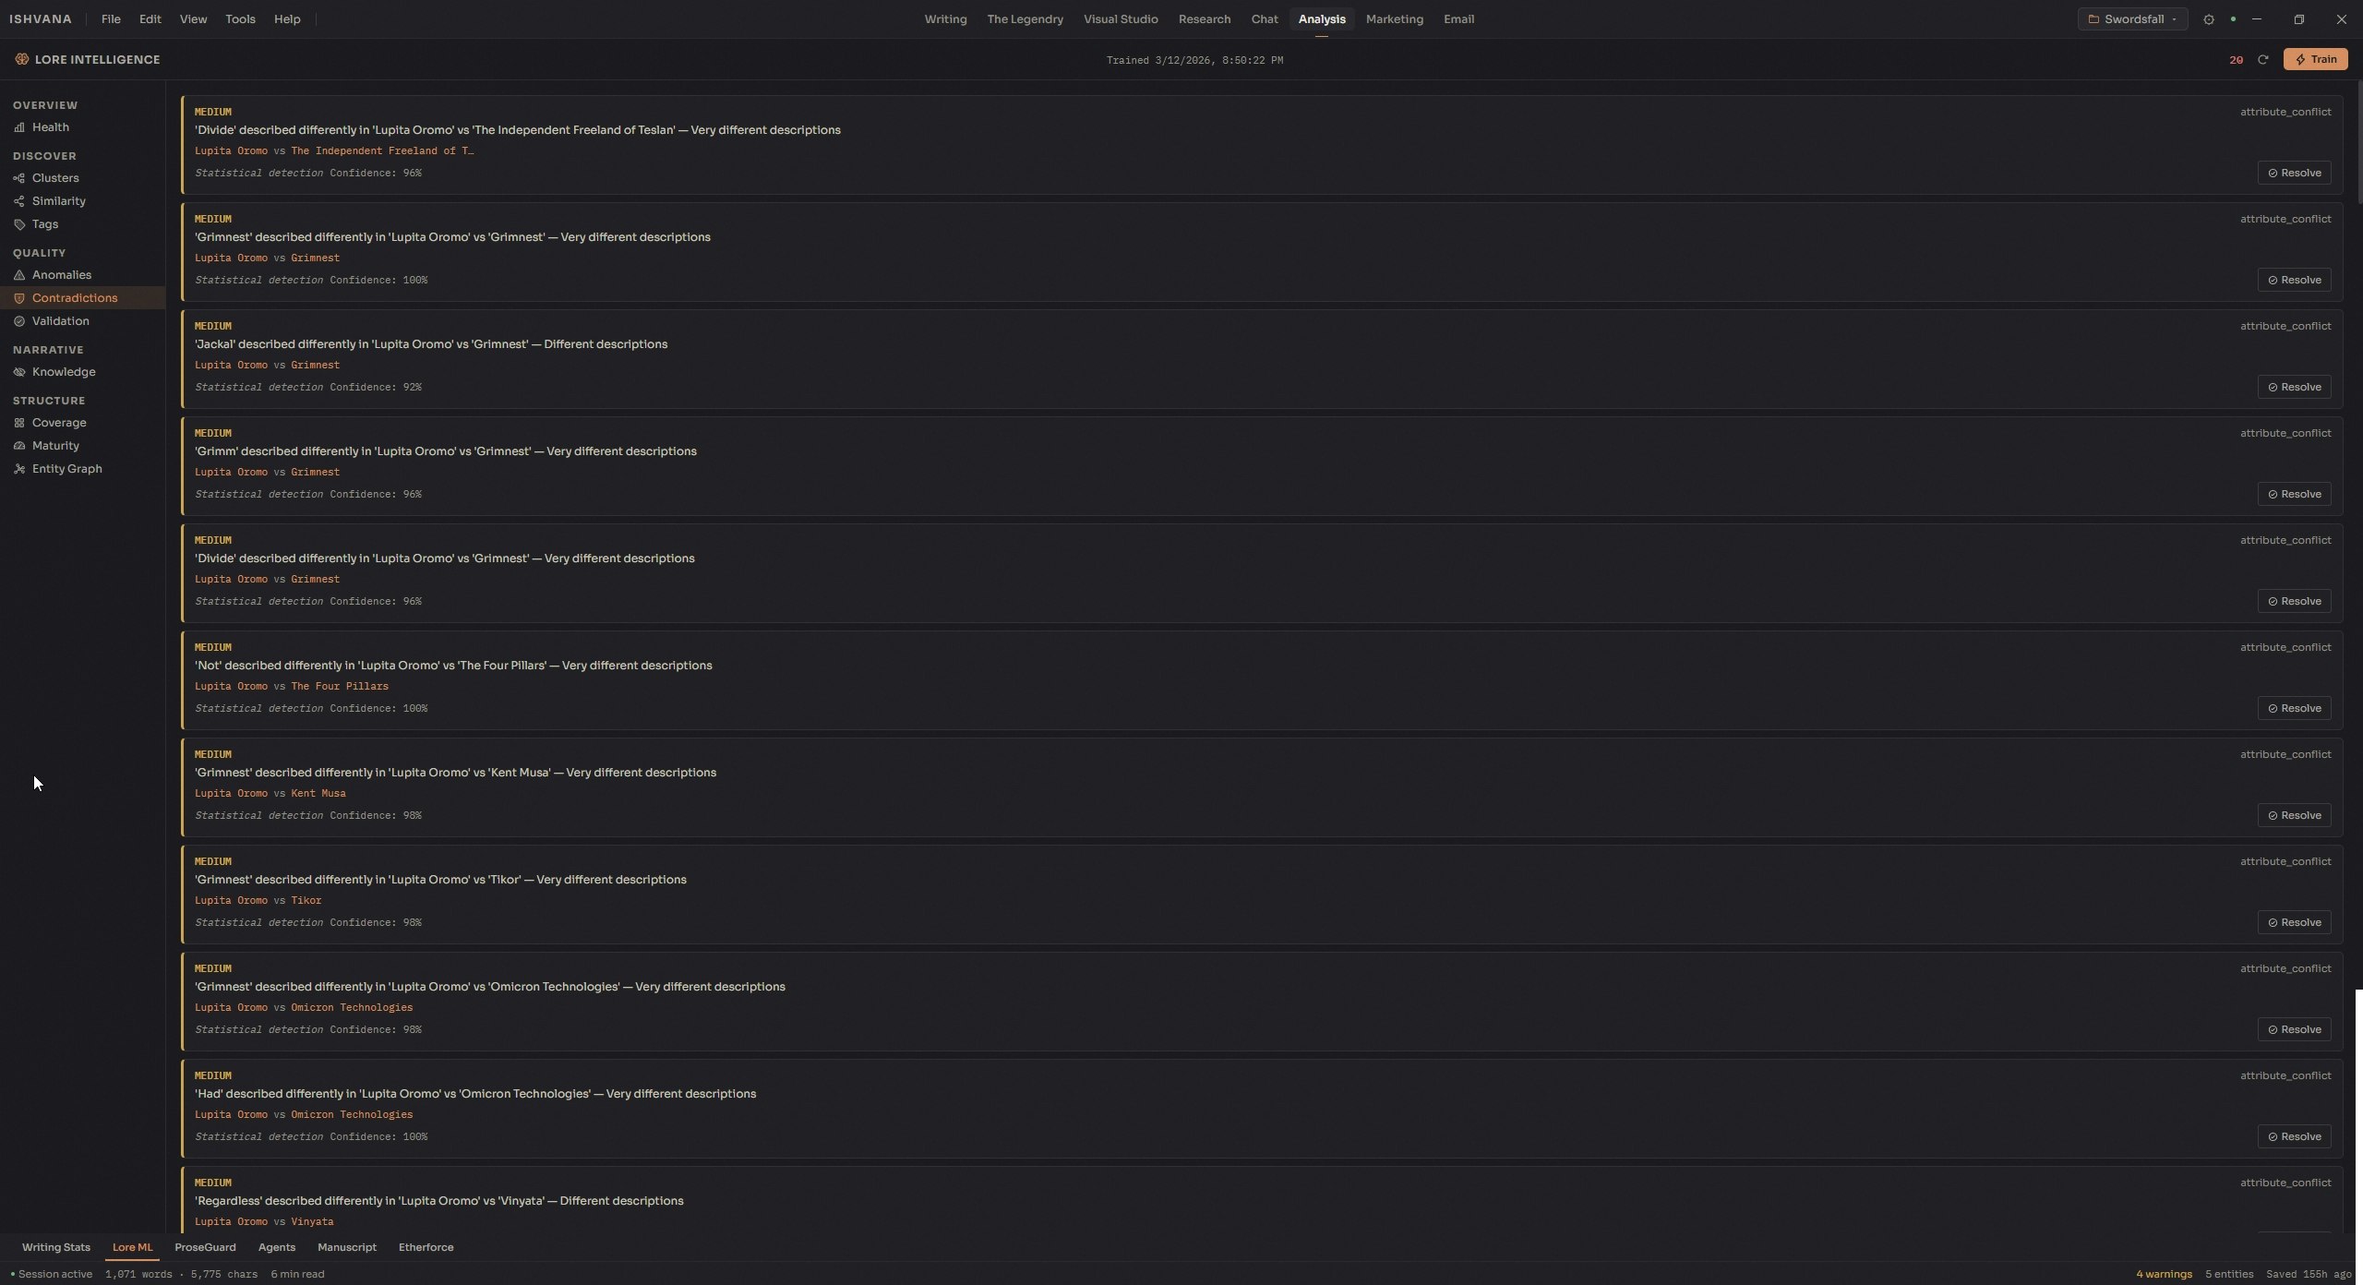Click the Tags icon in the sidebar
The width and height of the screenshot is (2363, 1285).
[19, 224]
